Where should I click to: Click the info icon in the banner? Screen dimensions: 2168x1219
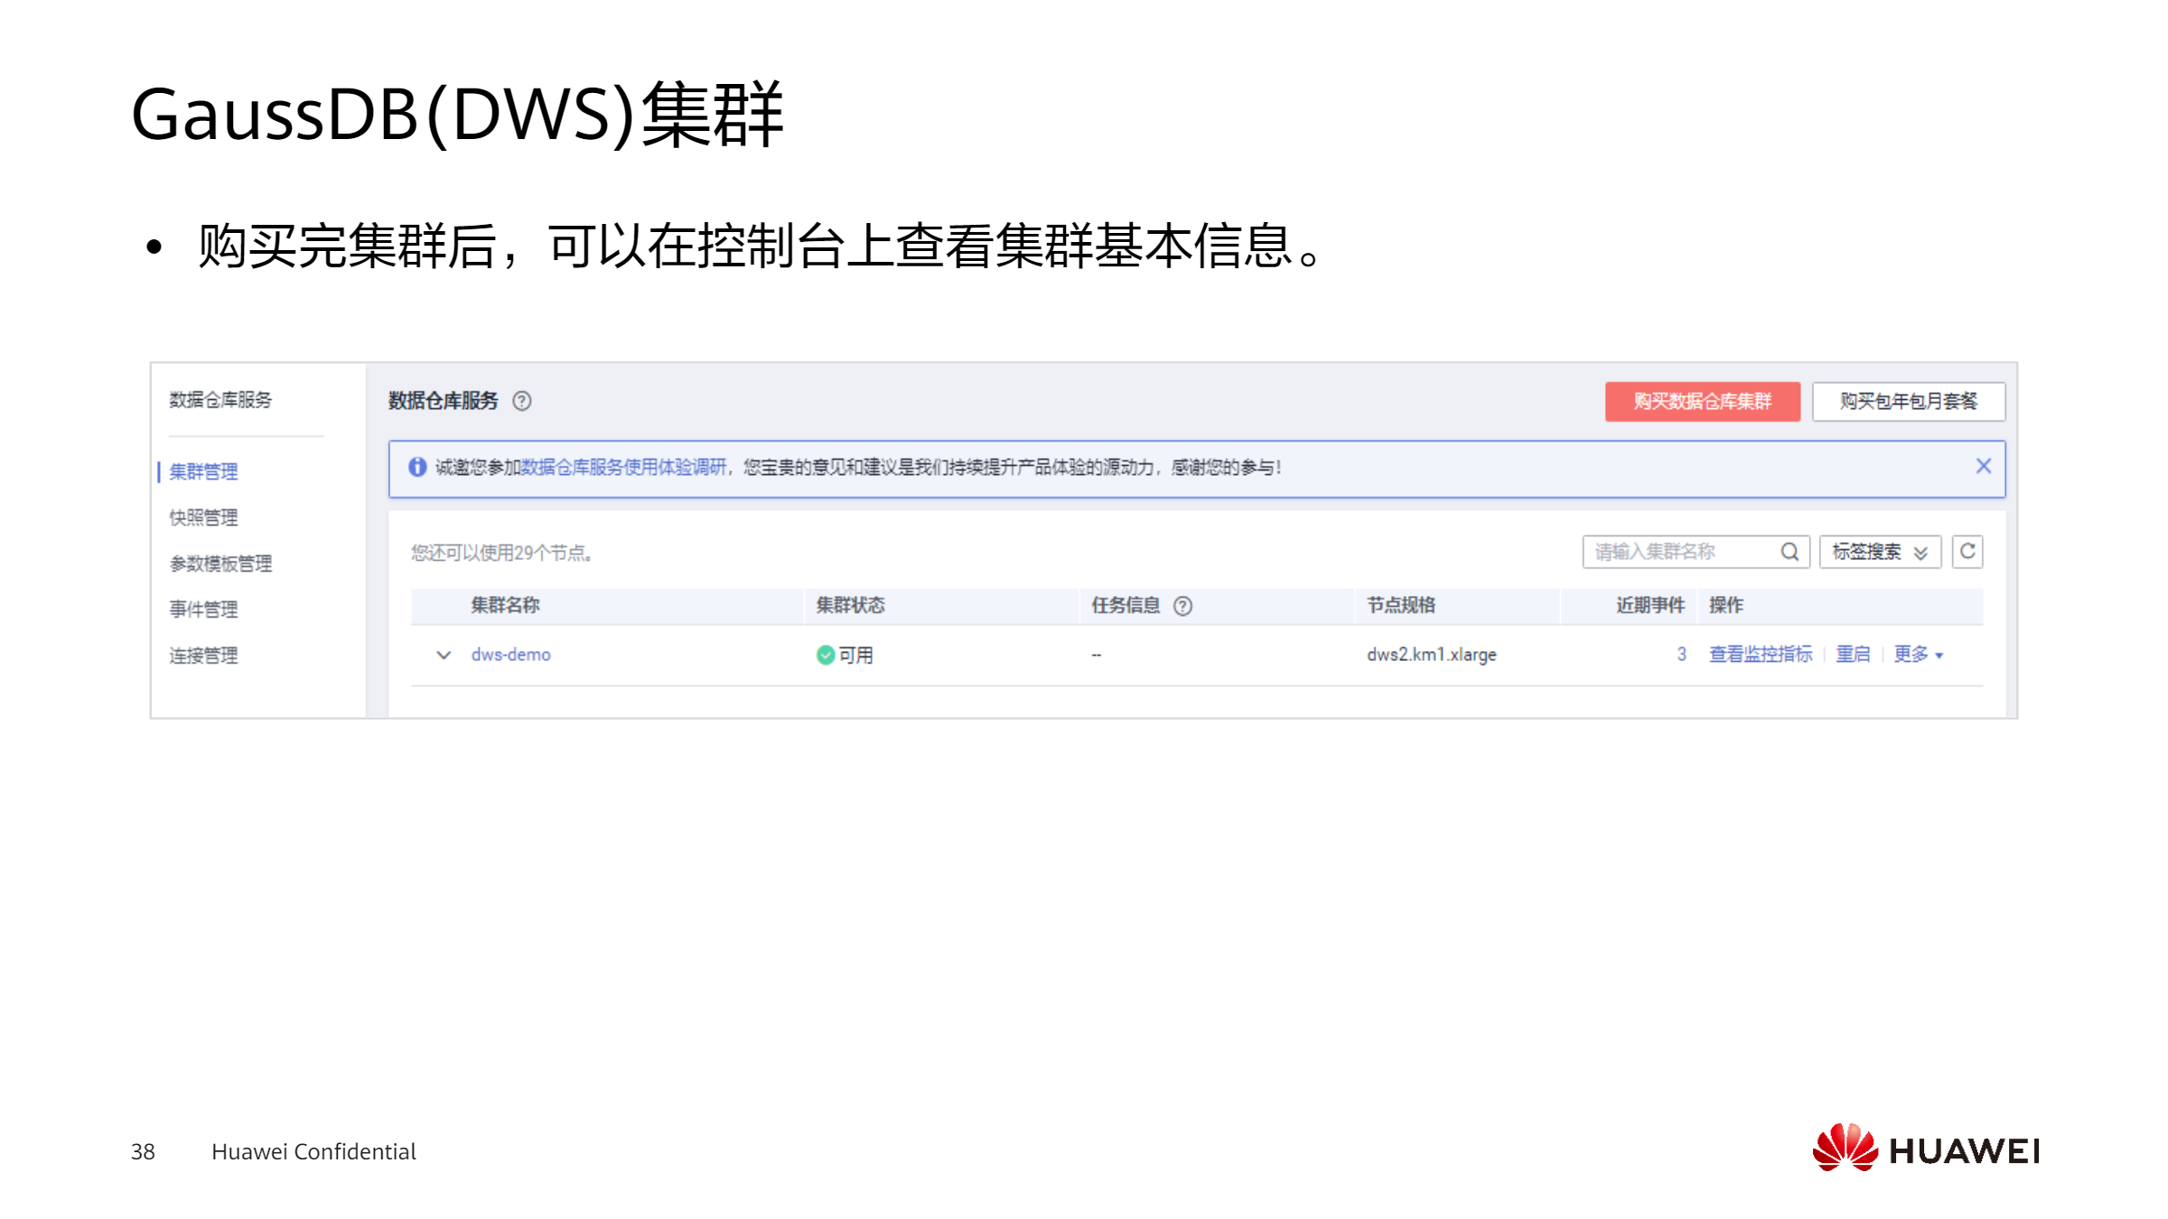[417, 467]
